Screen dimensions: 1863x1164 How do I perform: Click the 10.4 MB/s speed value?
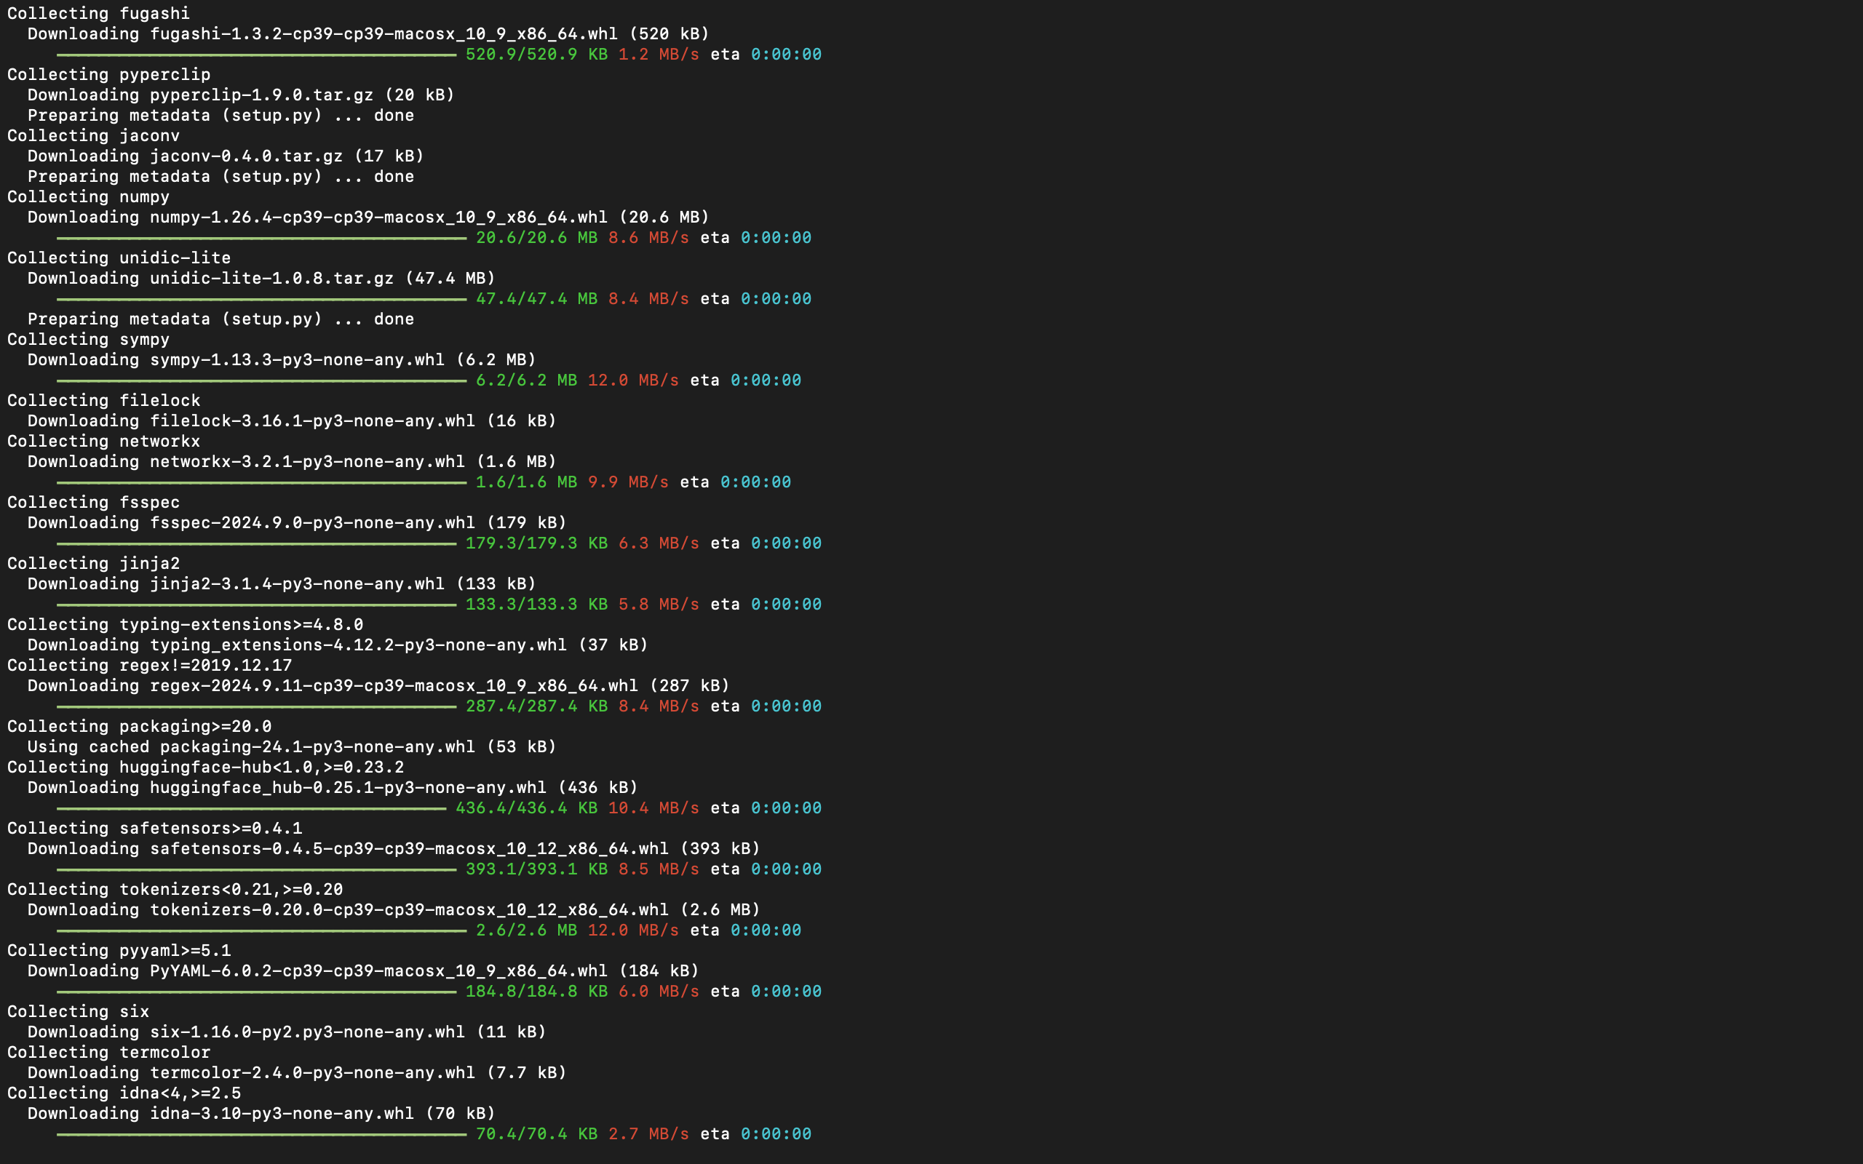click(654, 808)
